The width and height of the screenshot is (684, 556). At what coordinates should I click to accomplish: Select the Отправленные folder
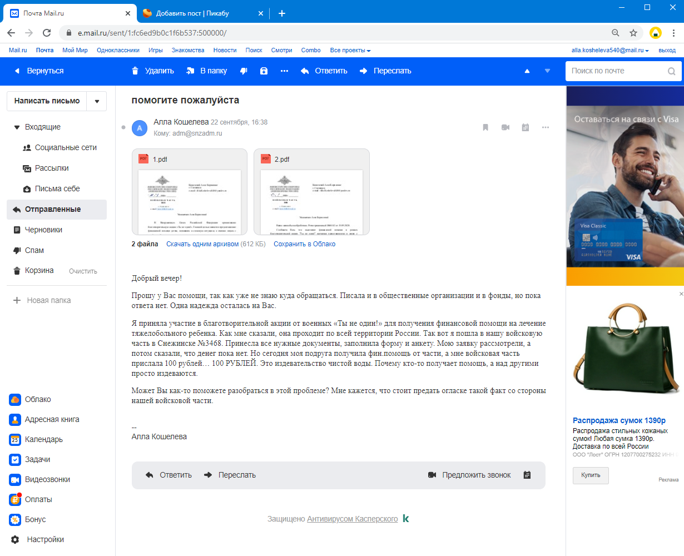tap(57, 209)
